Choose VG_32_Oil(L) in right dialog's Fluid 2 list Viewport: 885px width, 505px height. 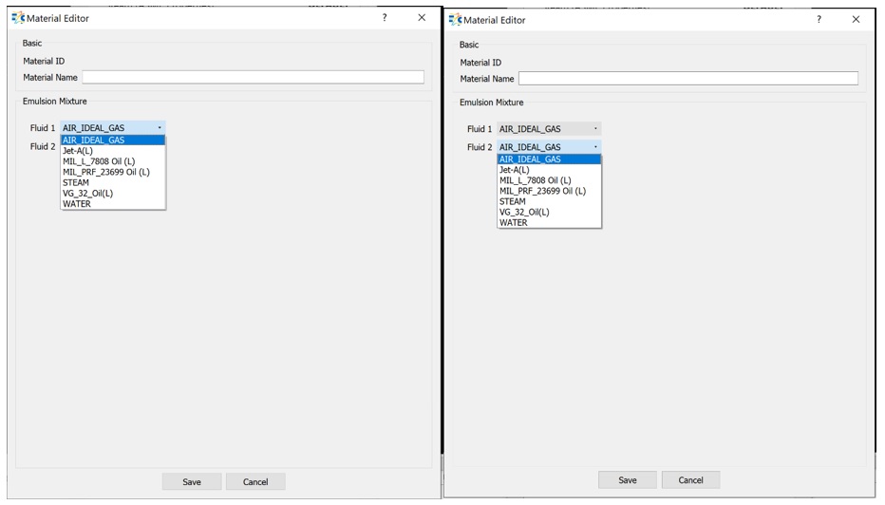coord(524,212)
